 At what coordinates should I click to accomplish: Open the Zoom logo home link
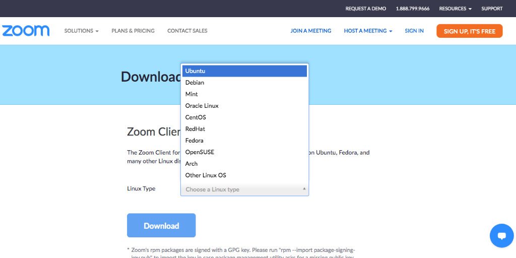click(x=26, y=31)
